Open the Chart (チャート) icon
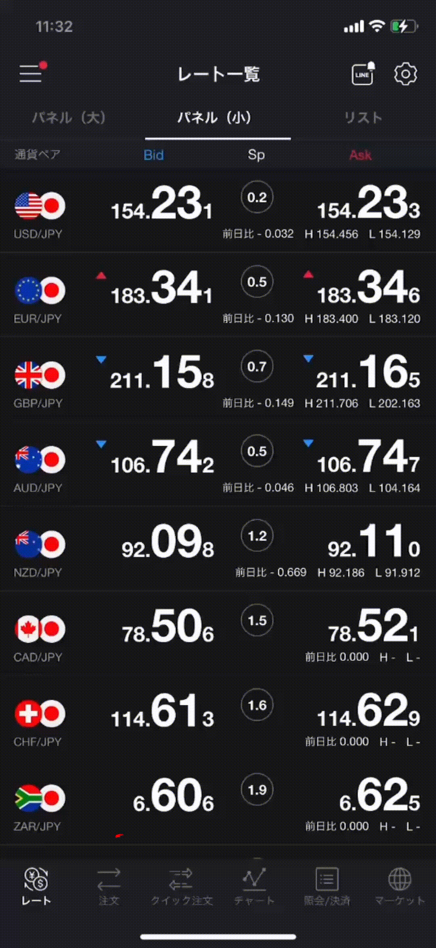The image size is (436, 948). 254,886
